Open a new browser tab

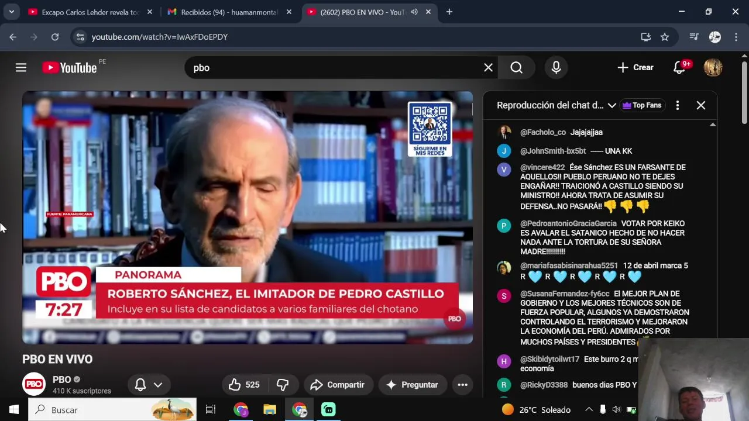point(449,12)
